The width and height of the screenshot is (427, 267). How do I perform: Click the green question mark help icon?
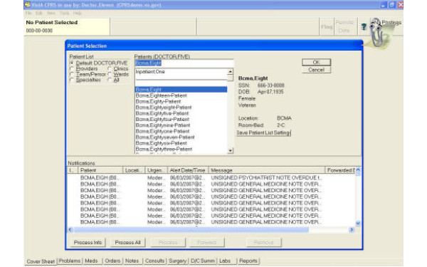click(x=364, y=26)
